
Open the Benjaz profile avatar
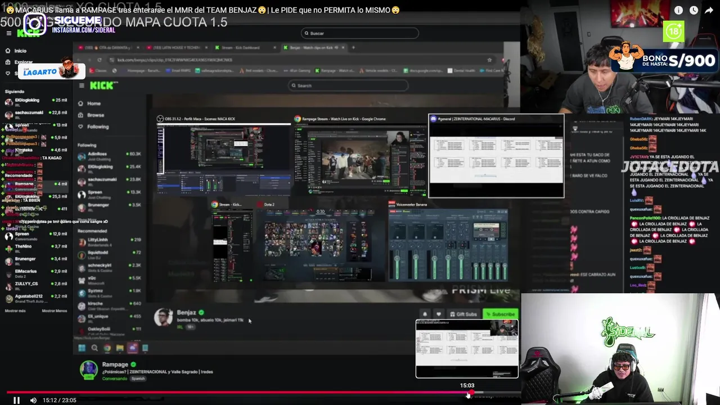click(163, 317)
